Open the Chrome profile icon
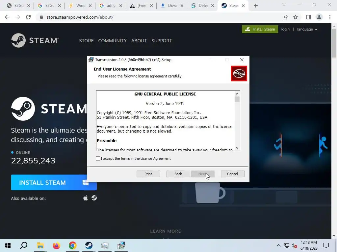The image size is (337, 252). click(x=319, y=17)
